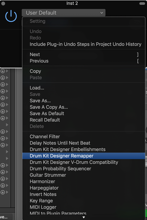
Task: Toggle the plug-in power button
Action: (11, 16)
